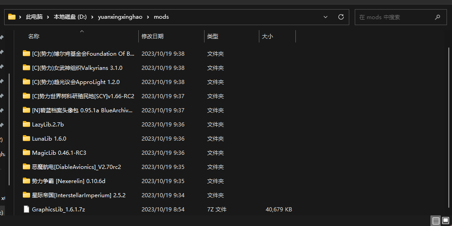
Task: Expand chevron after yuanxingxinghao in breadcrumb
Action: tap(148, 17)
